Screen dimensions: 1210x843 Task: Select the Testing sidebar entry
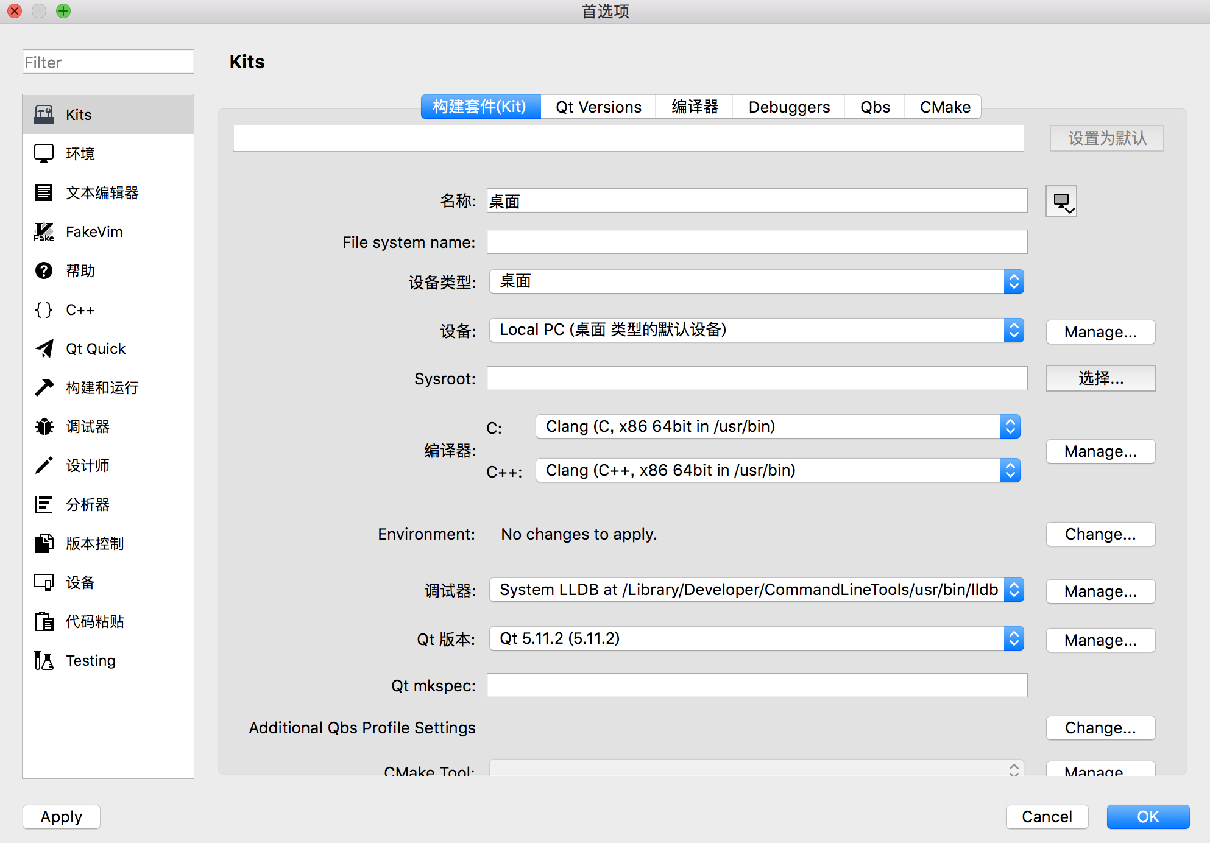coord(90,660)
